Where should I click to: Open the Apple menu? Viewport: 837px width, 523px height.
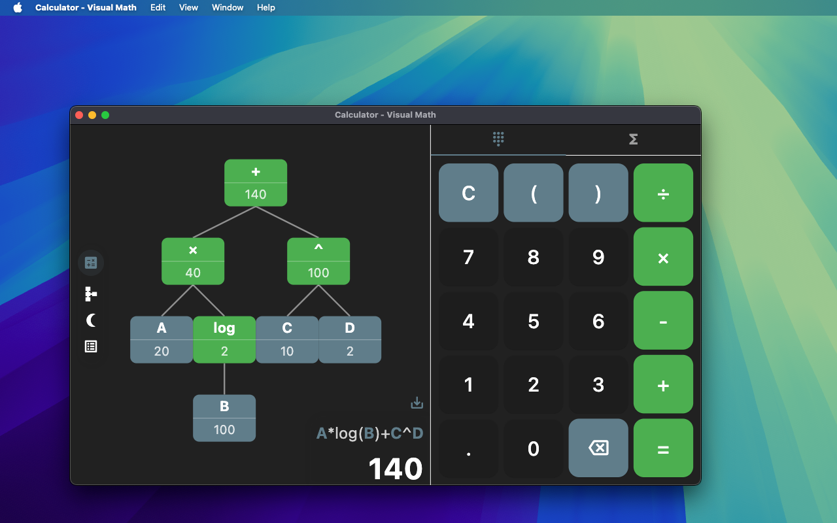(18, 8)
